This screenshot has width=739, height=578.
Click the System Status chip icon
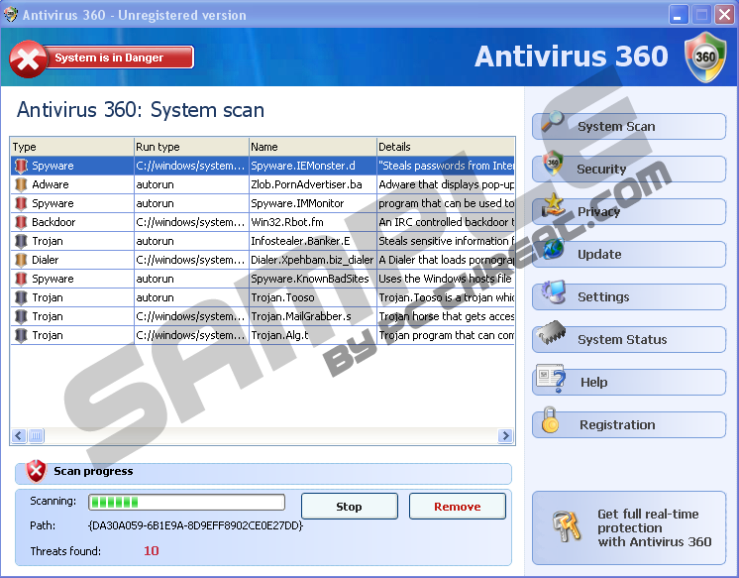[x=551, y=333]
